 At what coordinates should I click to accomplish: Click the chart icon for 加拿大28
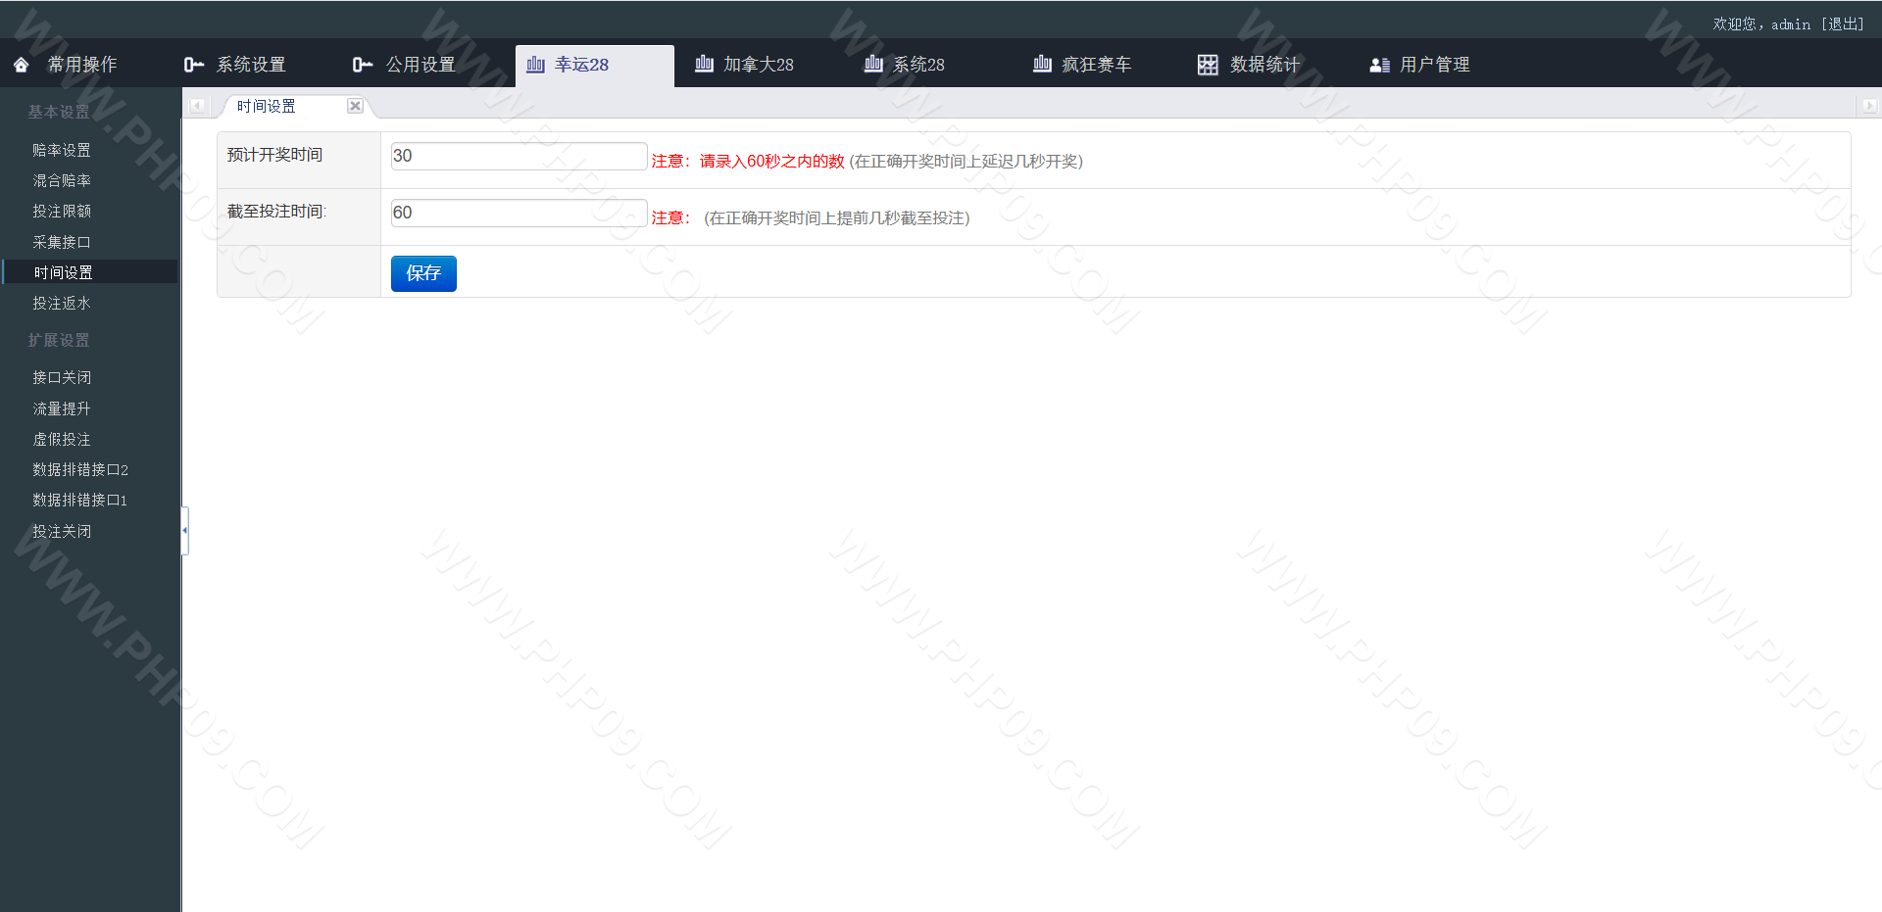(704, 65)
